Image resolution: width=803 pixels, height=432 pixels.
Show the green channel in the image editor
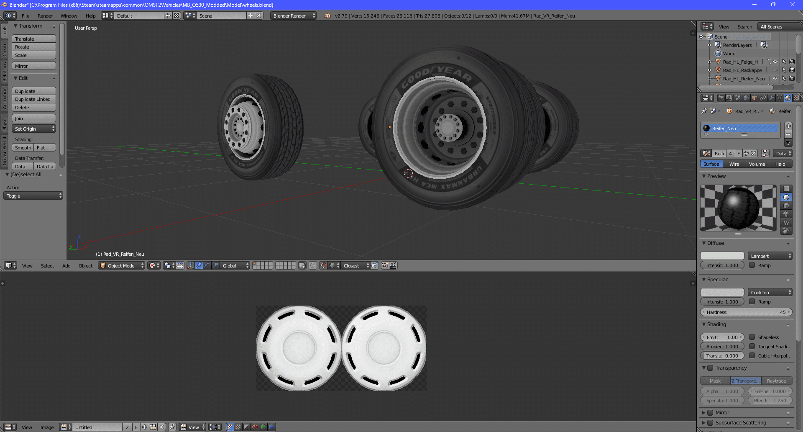(263, 427)
